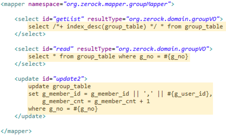Click the closing select tag after getList query

coord(30,34)
